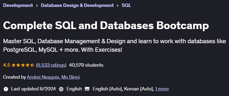Open the SQL breadcrumb link
This screenshot has width=229, height=96.
(x=126, y=5)
